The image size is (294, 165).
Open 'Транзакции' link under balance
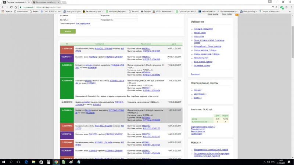196,133
